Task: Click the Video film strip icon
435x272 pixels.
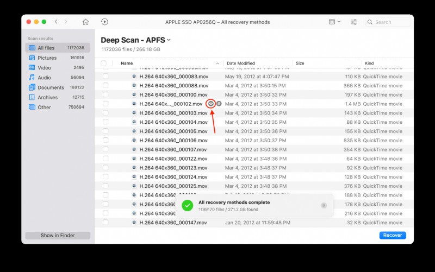Action: [32, 67]
